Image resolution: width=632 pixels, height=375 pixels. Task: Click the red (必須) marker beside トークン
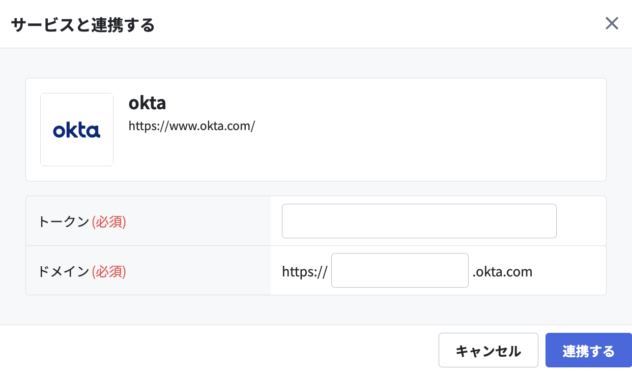pos(109,222)
